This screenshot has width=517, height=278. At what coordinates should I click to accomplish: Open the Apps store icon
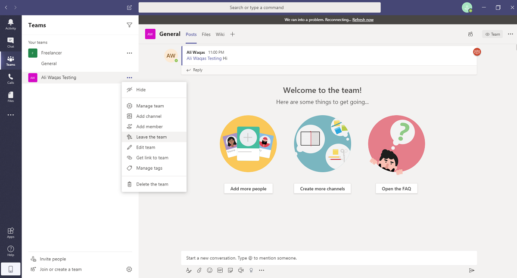(11, 233)
